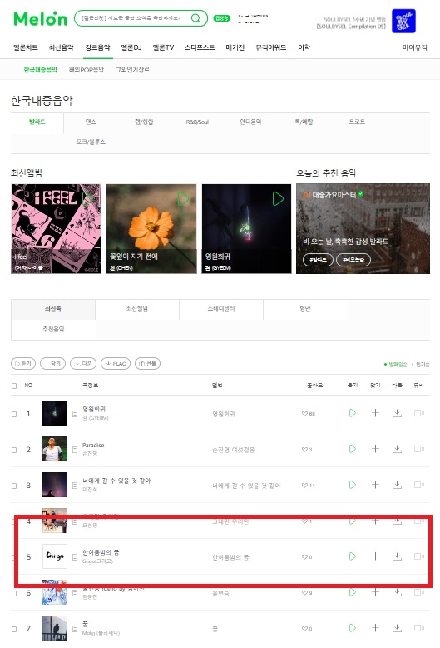Open the 해외POP음악 category link

tap(87, 70)
